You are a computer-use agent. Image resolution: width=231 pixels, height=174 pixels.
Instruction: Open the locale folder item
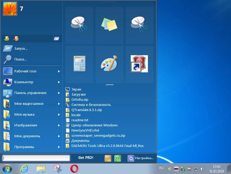(x=73, y=115)
